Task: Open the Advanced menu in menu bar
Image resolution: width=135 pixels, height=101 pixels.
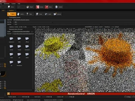Action: coord(6,4)
